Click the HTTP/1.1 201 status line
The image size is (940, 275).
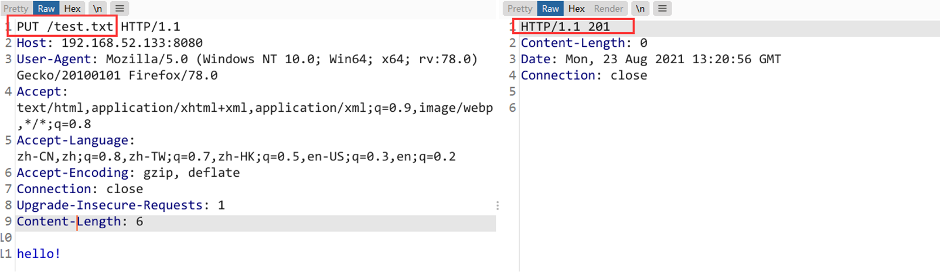565,27
